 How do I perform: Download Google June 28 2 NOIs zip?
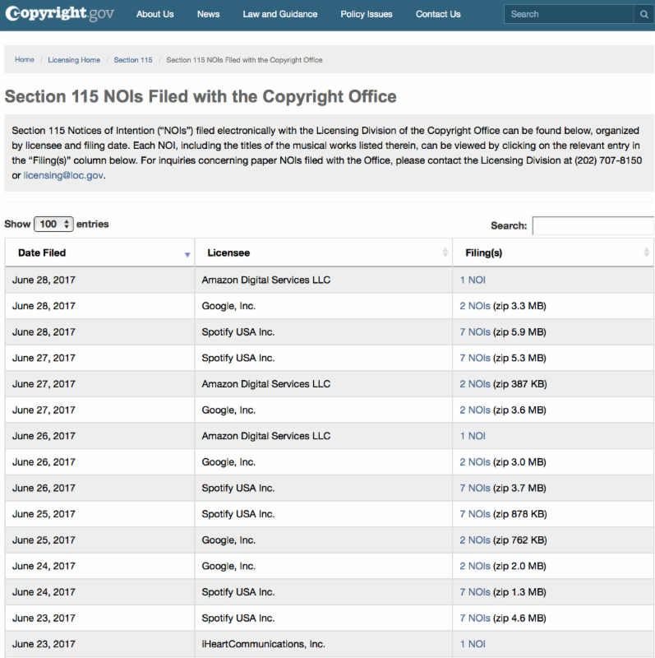point(475,306)
